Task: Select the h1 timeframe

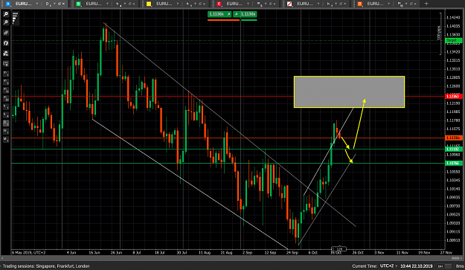Action: point(6,106)
